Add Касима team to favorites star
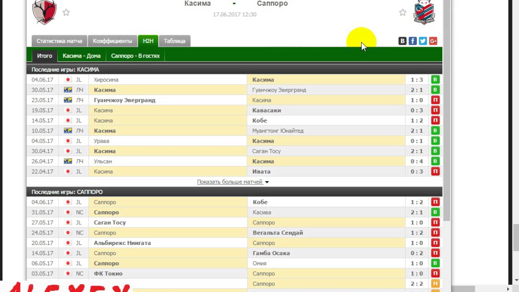 click(x=66, y=13)
